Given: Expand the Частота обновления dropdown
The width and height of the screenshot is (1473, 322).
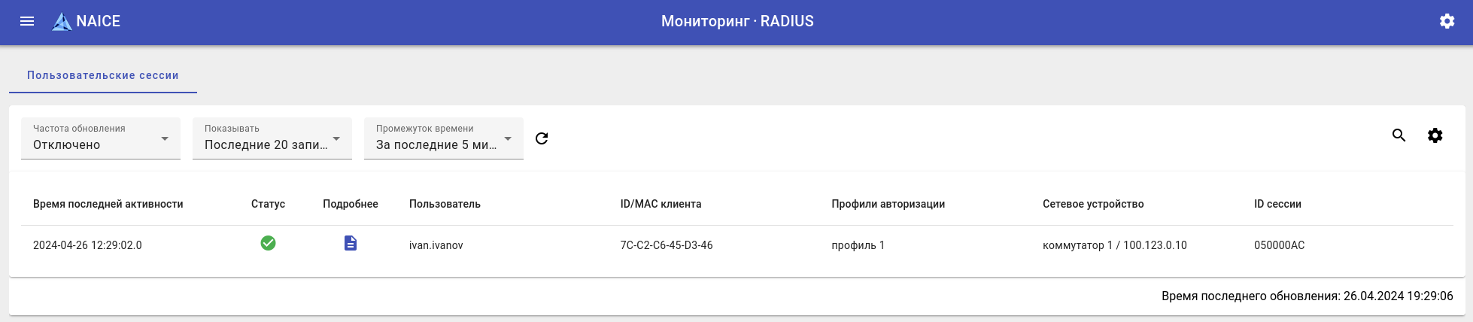Looking at the screenshot, I should click(101, 138).
